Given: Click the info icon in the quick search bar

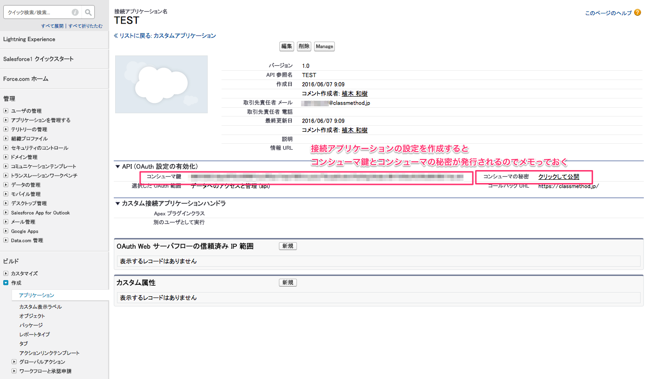Looking at the screenshot, I should click(74, 12).
